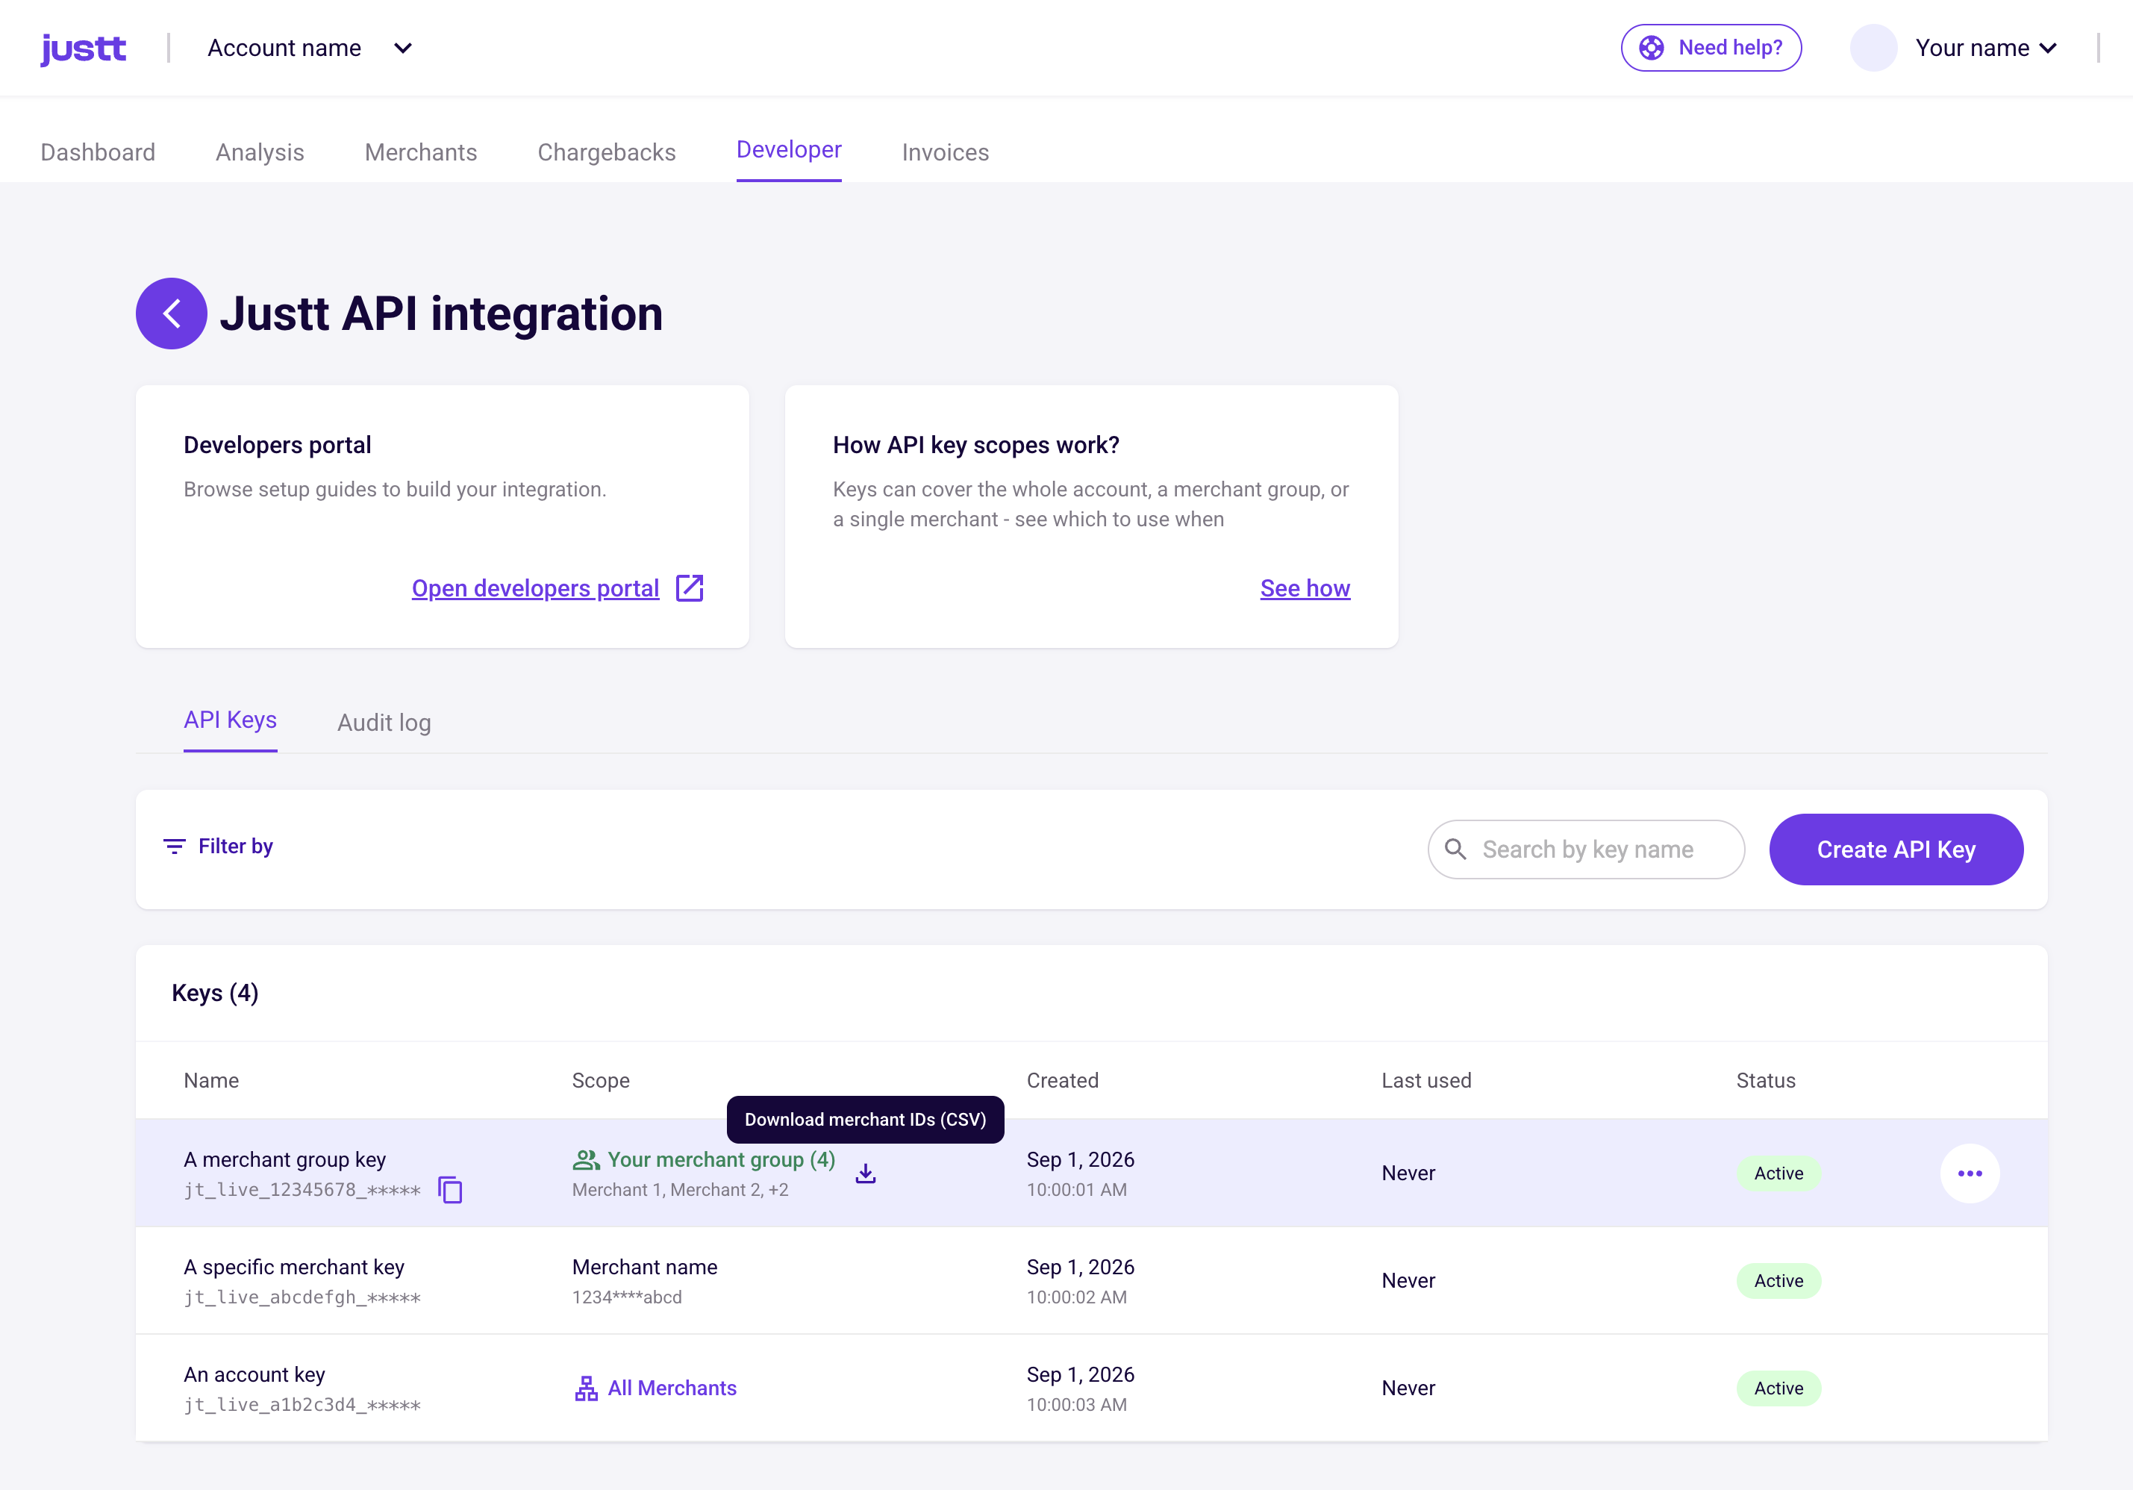Open the Your name user menu
The image size is (2133, 1490).
point(1986,49)
